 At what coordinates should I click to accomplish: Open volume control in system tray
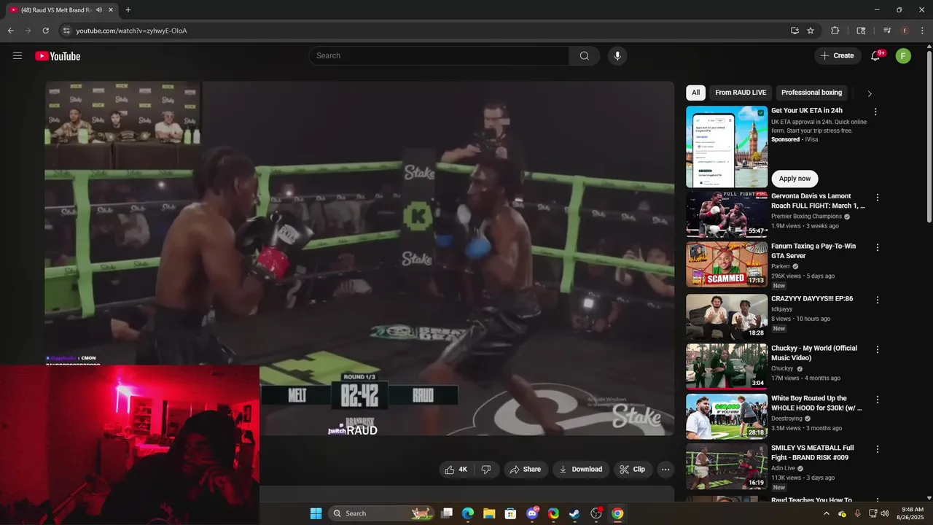[885, 513]
